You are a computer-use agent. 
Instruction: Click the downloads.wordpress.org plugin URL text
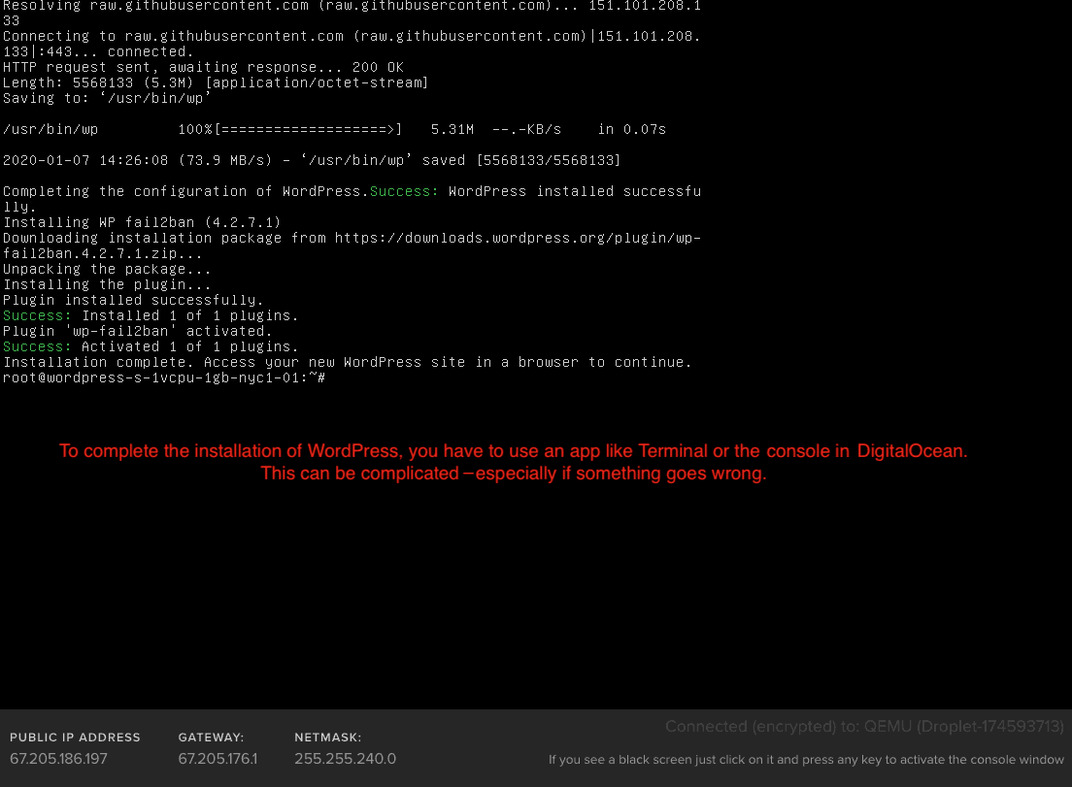pos(518,238)
